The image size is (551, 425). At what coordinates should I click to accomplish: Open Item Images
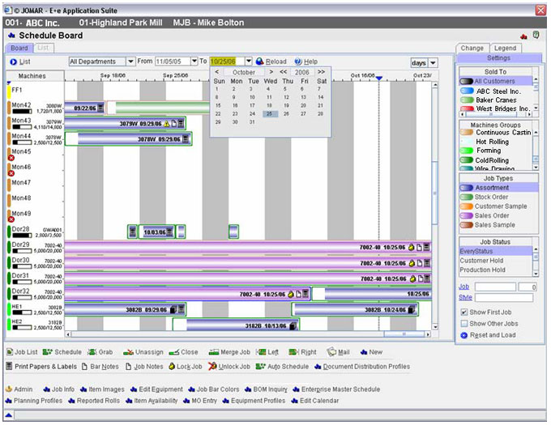click(x=102, y=389)
